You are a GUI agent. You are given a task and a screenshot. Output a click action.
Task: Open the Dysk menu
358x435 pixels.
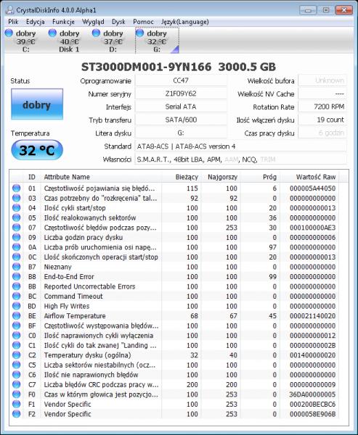coord(118,22)
